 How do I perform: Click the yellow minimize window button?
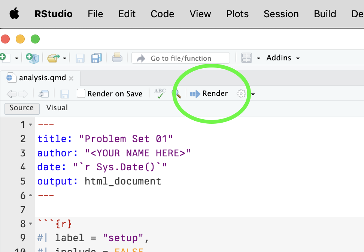point(20,39)
